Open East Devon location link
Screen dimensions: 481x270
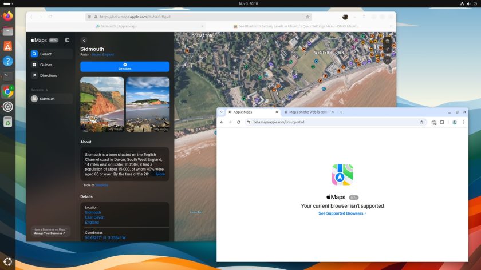click(x=95, y=217)
